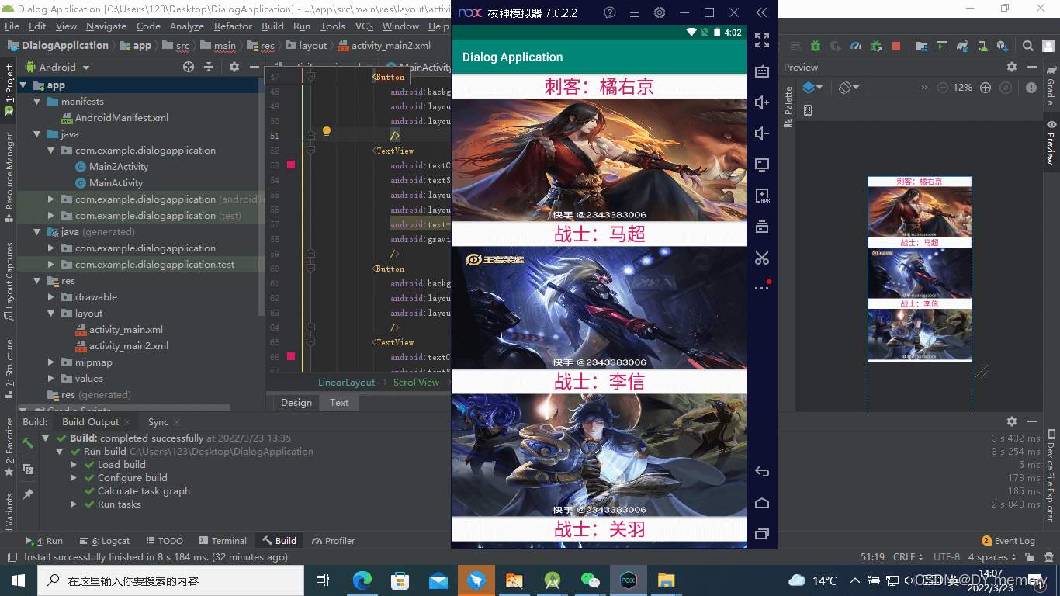Switch to Design tab
The width and height of the screenshot is (1060, 596).
pyautogui.click(x=296, y=402)
